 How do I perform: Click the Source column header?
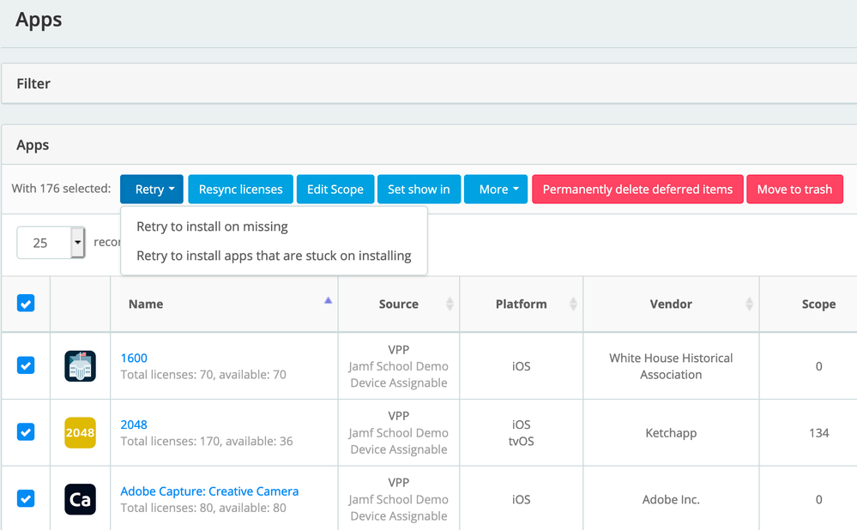pos(398,304)
